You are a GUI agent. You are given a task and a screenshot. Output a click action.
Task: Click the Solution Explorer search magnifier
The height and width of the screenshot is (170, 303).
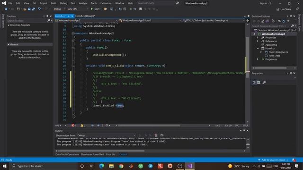pos(293,26)
